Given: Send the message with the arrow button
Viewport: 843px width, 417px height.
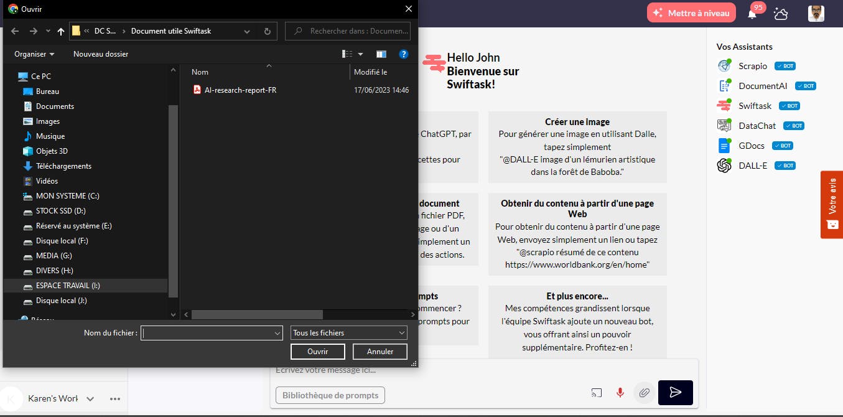Looking at the screenshot, I should tap(676, 392).
